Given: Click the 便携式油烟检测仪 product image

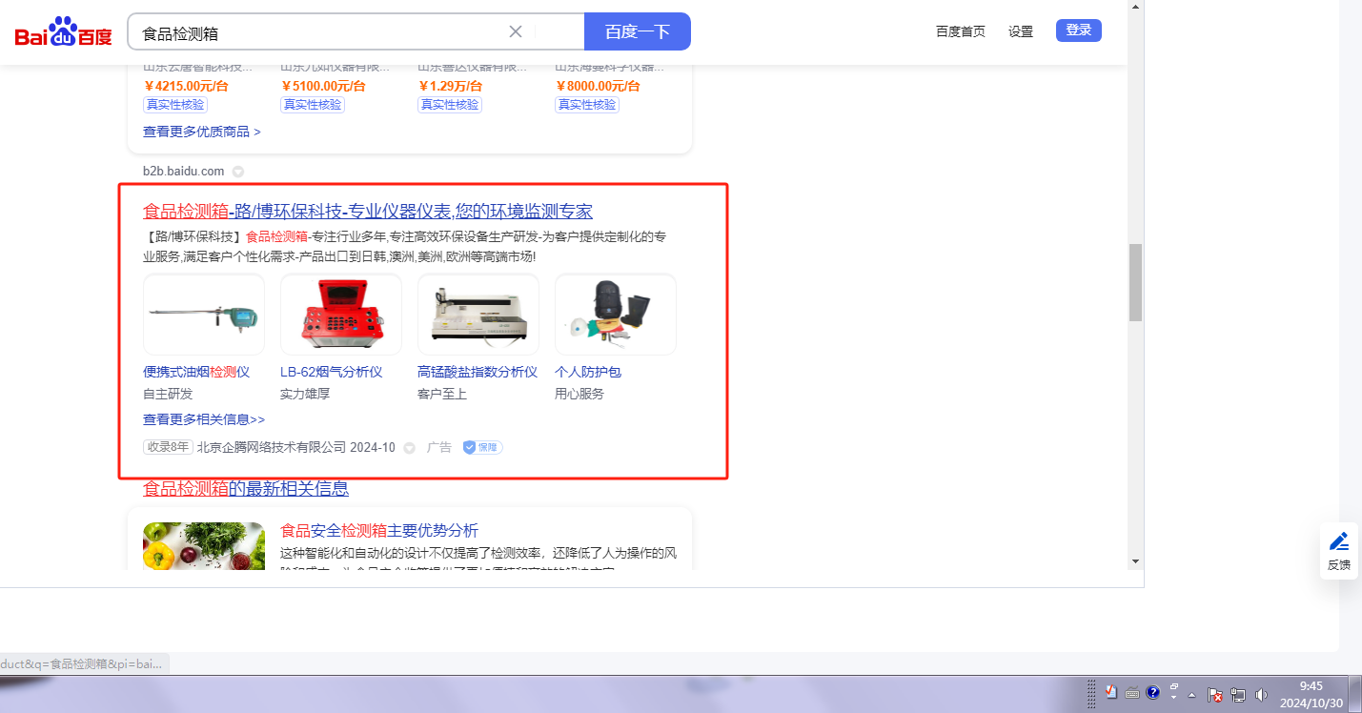Looking at the screenshot, I should 204,315.
